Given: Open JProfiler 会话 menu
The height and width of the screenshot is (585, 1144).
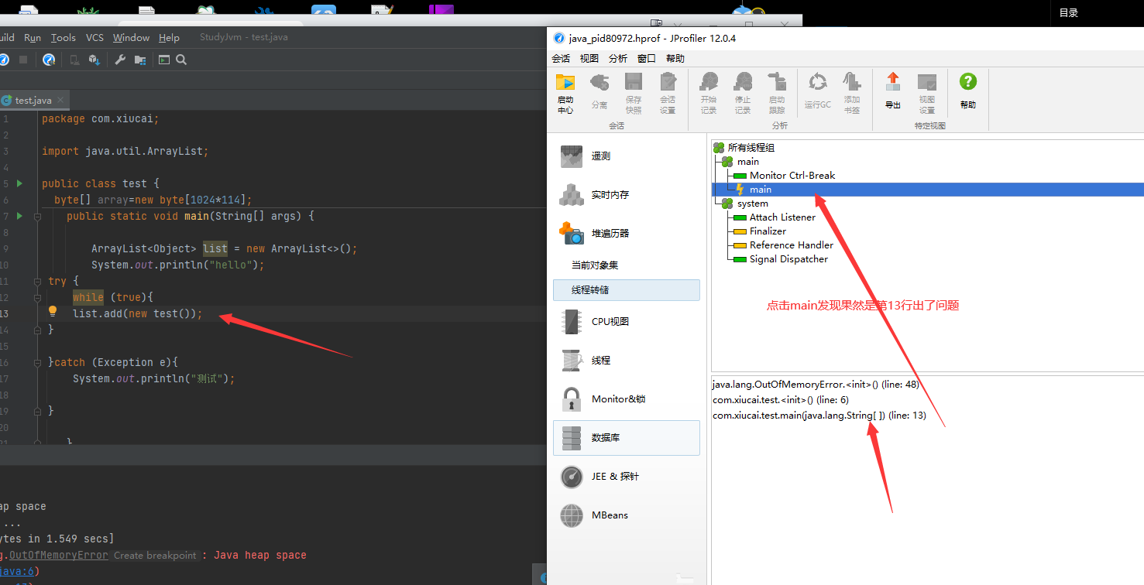Looking at the screenshot, I should tap(561, 59).
